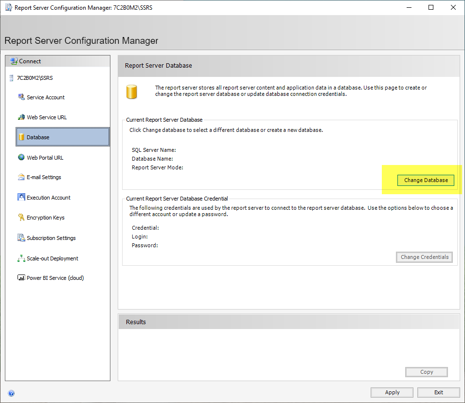This screenshot has height=403, width=465.
Task: Click the Web Service URL icon
Action: tap(21, 117)
